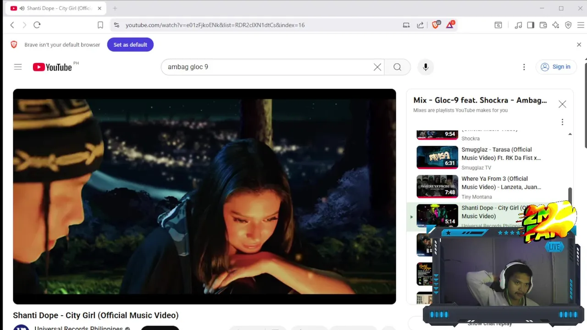The image size is (587, 330).
Task: Run the search with the magnifier button
Action: pyautogui.click(x=397, y=67)
